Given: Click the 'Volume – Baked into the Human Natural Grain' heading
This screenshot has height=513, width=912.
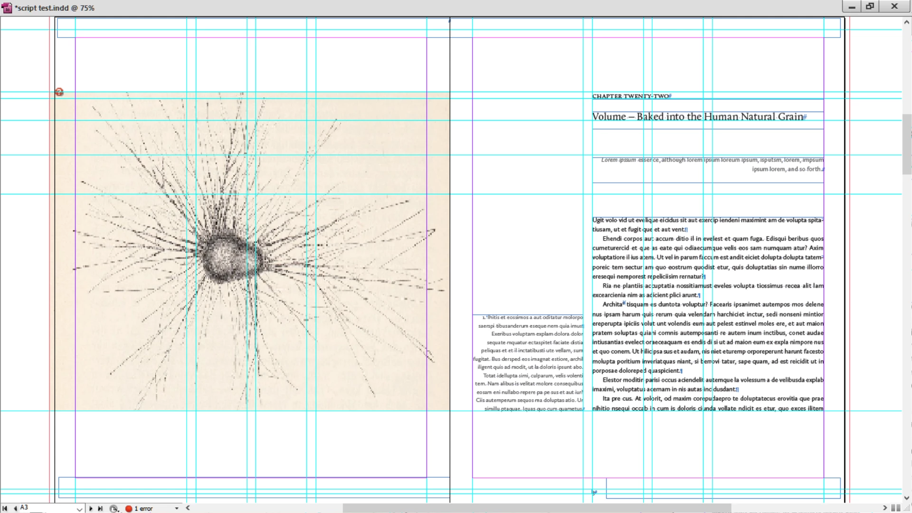Looking at the screenshot, I should 697,117.
